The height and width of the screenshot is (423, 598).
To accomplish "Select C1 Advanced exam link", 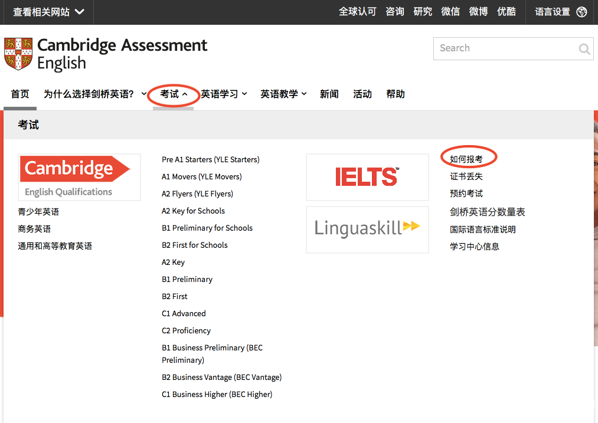I will pyautogui.click(x=184, y=314).
